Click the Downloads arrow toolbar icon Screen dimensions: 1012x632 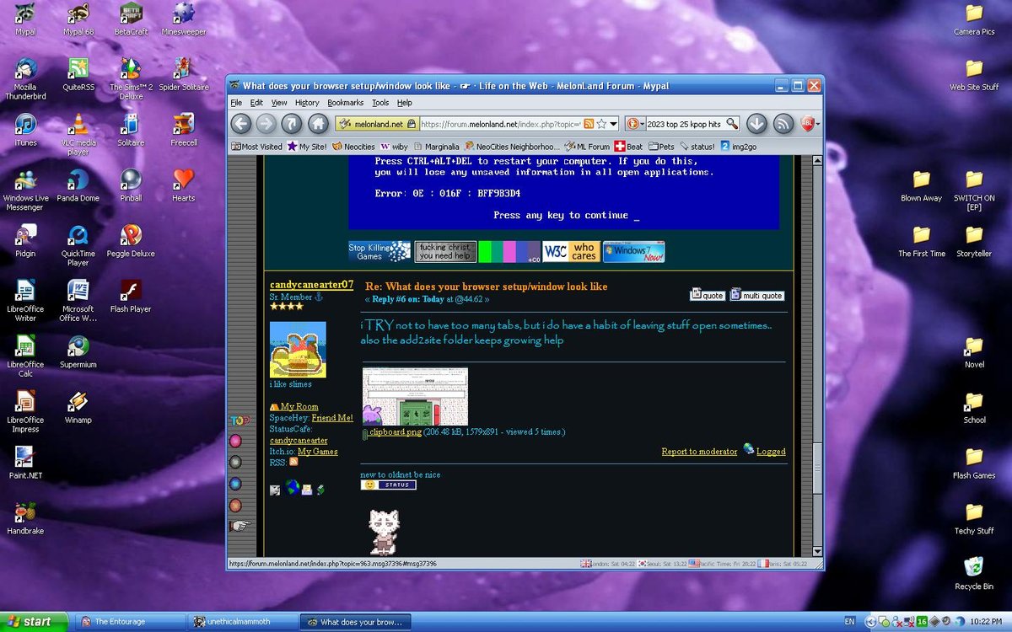(756, 124)
